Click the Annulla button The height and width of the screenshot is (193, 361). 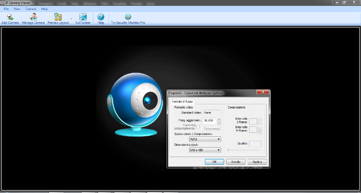click(x=235, y=162)
